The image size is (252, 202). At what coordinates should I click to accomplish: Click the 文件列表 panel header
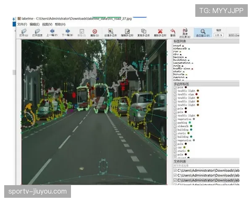[x=206, y=162]
